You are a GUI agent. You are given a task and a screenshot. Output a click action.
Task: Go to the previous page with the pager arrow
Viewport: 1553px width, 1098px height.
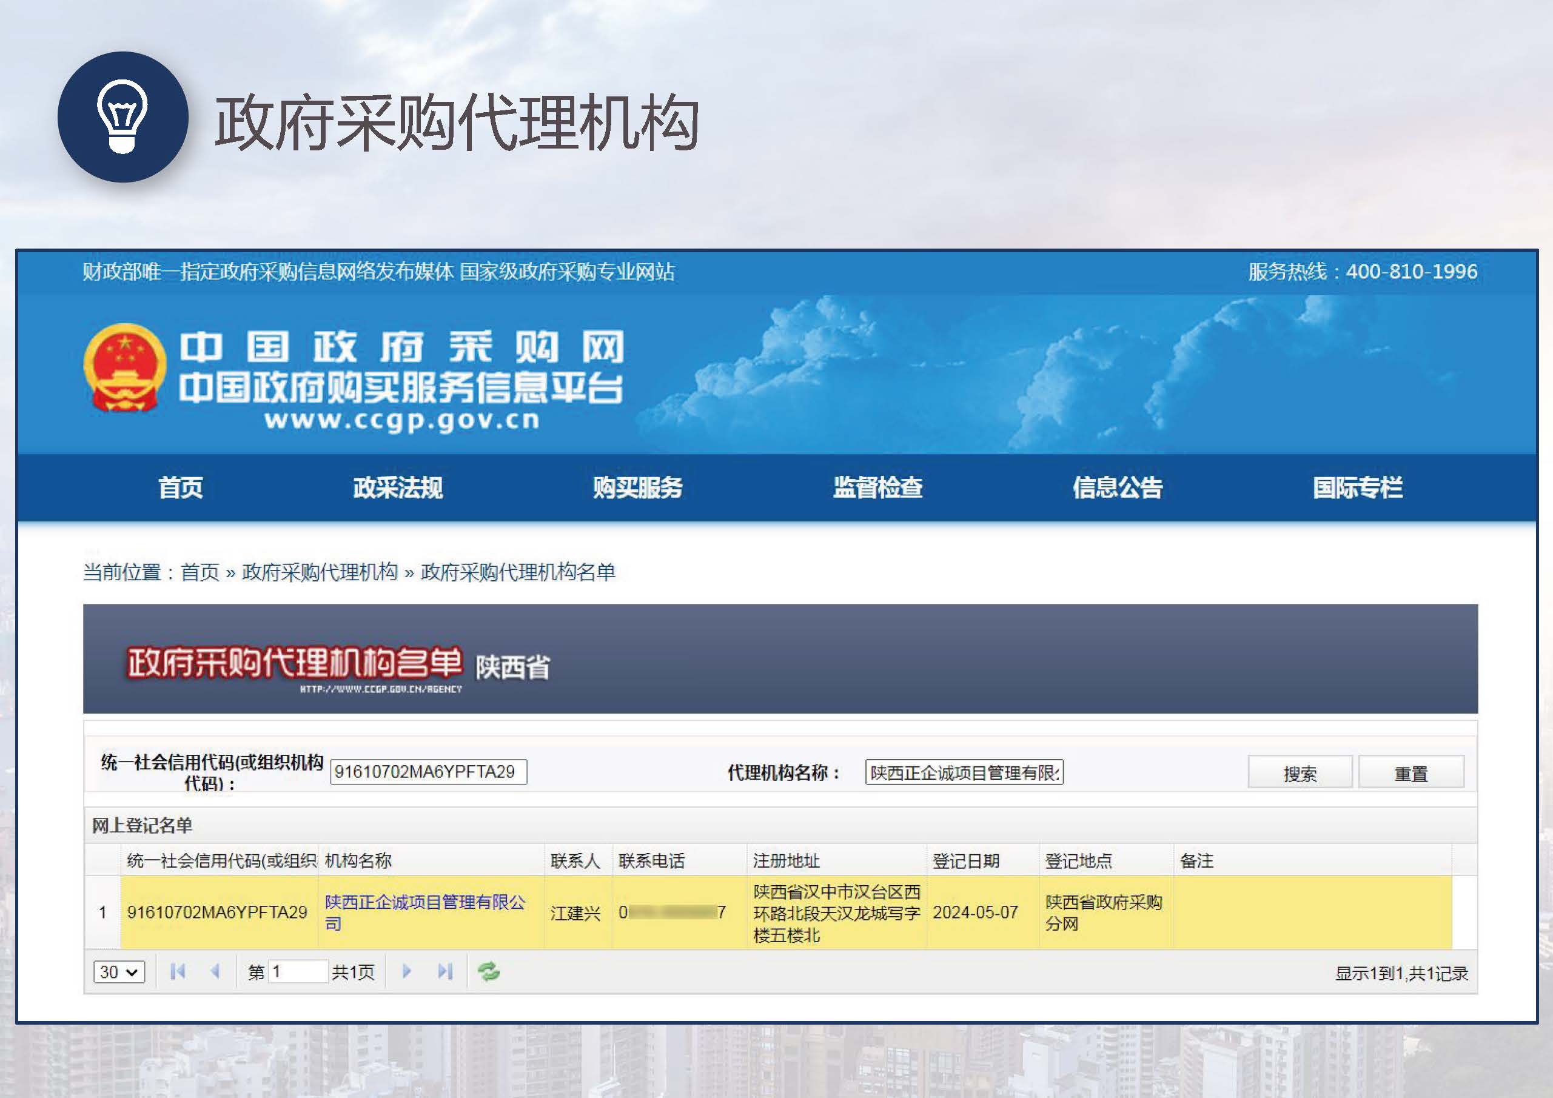point(216,971)
